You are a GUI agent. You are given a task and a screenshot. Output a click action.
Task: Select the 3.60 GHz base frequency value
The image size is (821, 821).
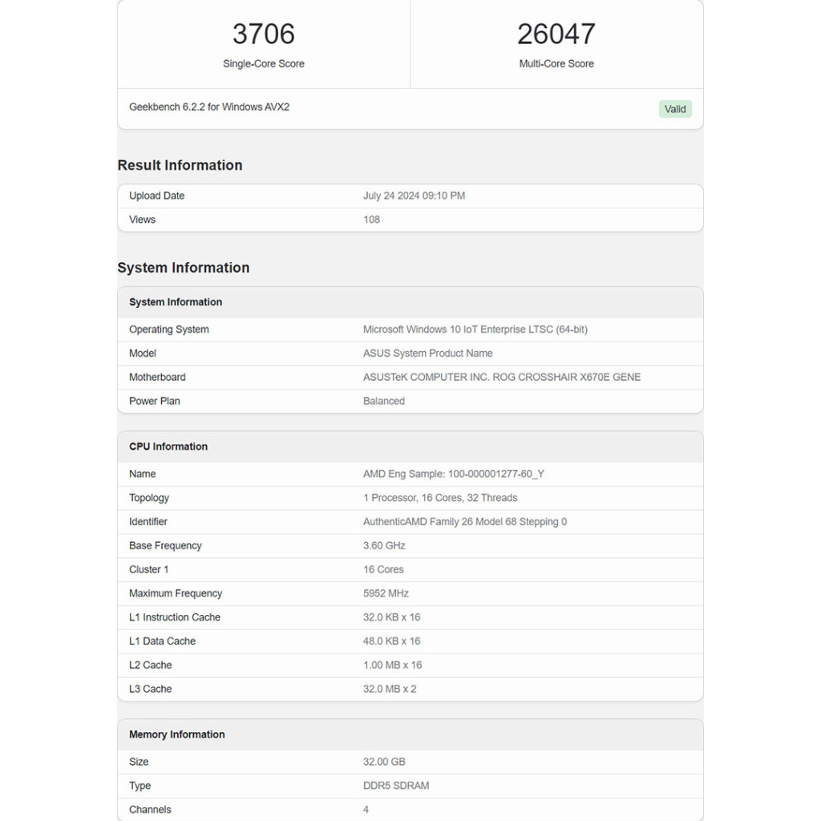pos(384,545)
